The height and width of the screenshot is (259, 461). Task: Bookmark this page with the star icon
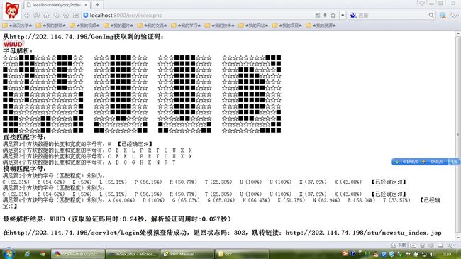click(333, 16)
